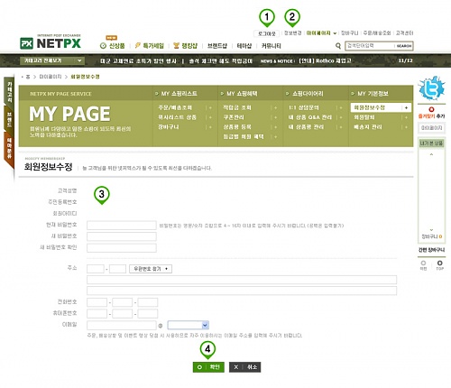Screen dimensions: 451x388
Task: Open the 카테고리 전체보기 dropdown
Action: [52, 60]
